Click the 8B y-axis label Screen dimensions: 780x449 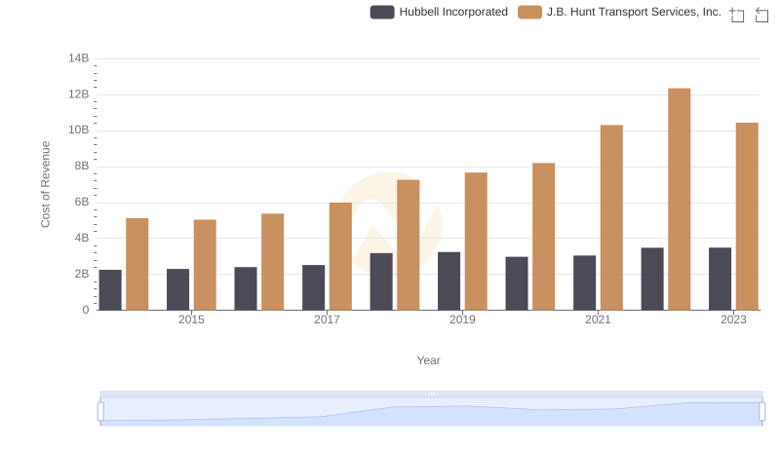coord(82,166)
